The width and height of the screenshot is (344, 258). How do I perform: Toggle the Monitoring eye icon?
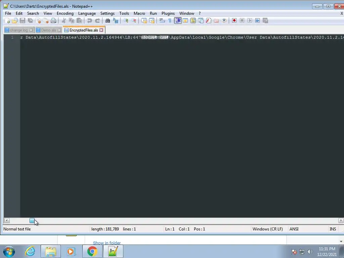coord(224,20)
